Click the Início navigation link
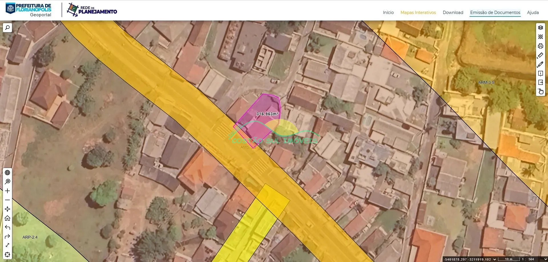Screen dimensions: 548x262 point(388,13)
